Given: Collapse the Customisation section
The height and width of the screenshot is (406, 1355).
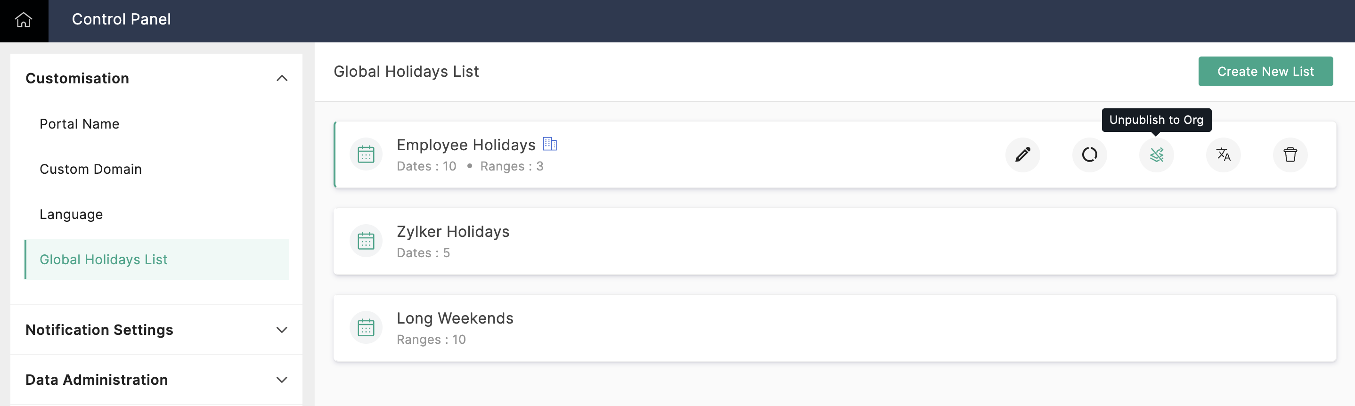Looking at the screenshot, I should click(x=281, y=78).
